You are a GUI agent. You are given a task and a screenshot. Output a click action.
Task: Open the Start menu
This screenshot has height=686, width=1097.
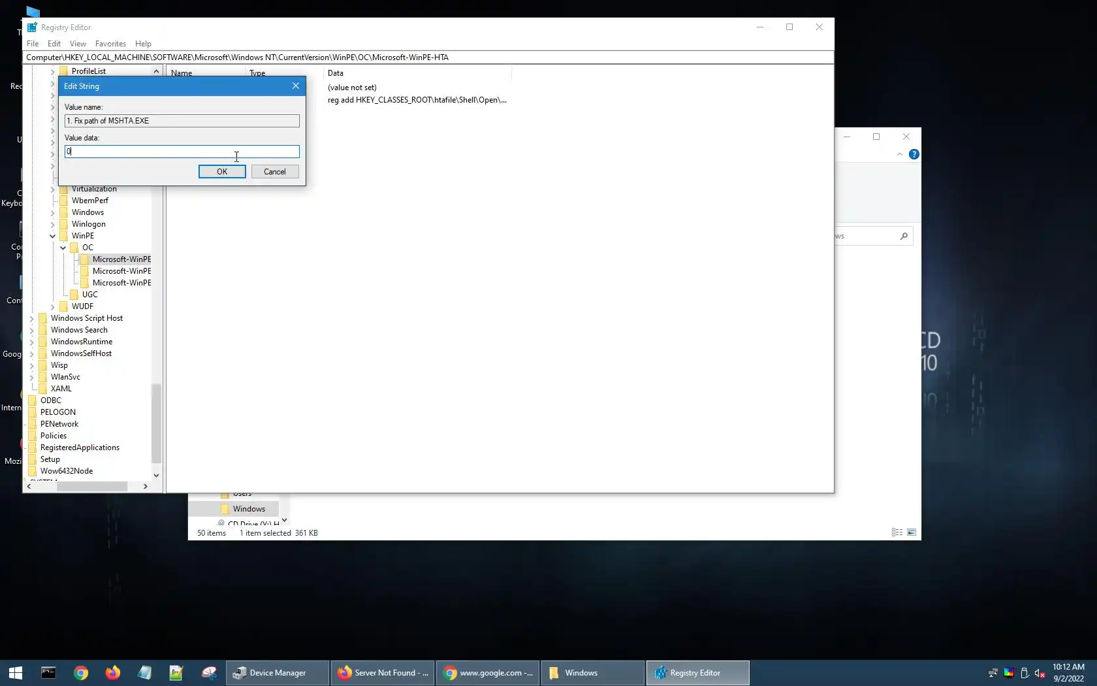click(x=16, y=673)
